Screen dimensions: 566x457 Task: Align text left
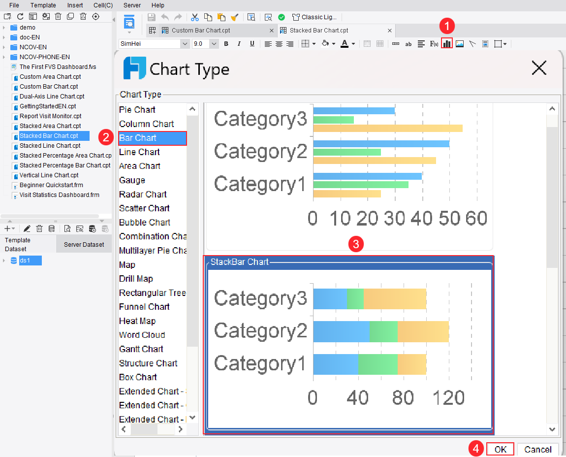[x=268, y=44]
